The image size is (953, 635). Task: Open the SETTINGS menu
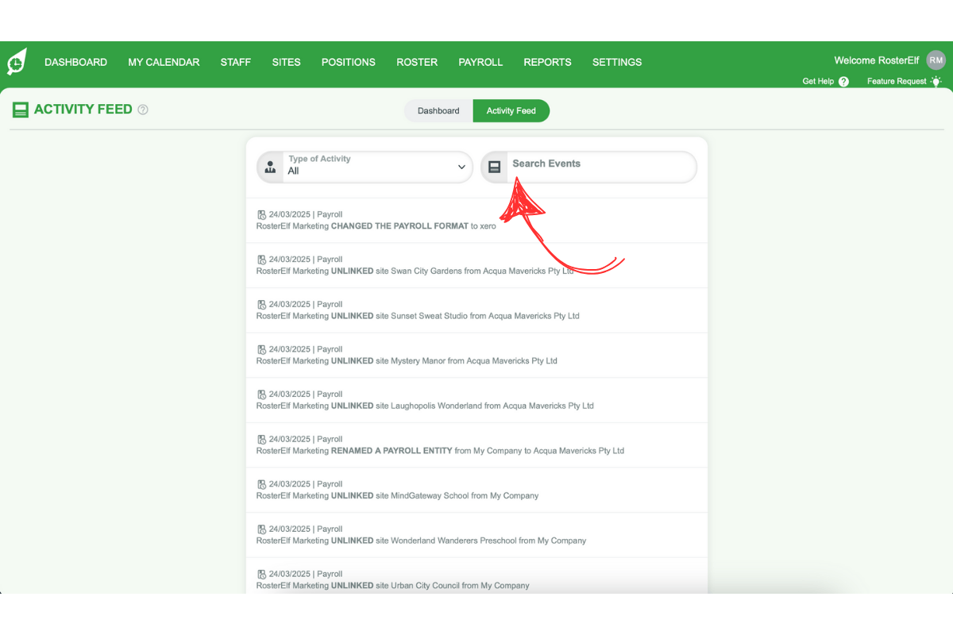[x=617, y=62]
